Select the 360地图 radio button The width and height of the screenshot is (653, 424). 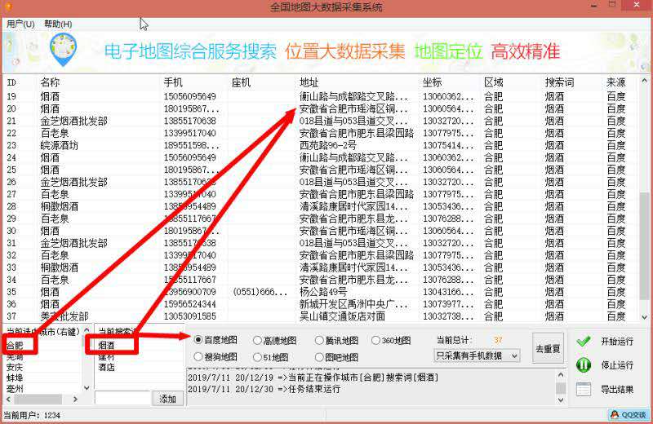pyautogui.click(x=375, y=340)
